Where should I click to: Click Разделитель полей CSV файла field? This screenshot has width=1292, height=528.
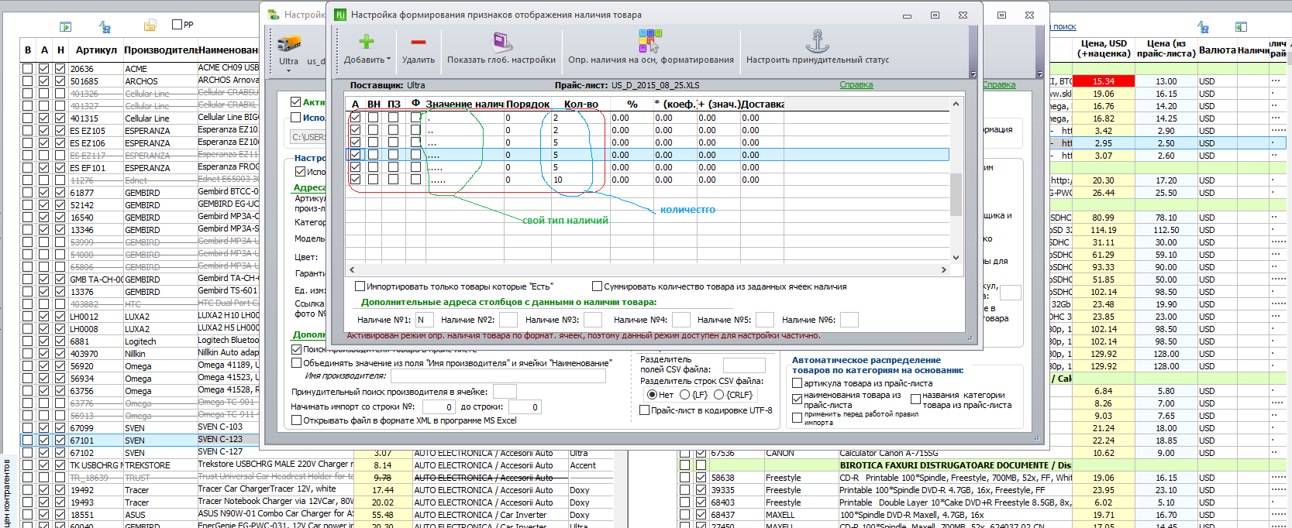pos(744,365)
